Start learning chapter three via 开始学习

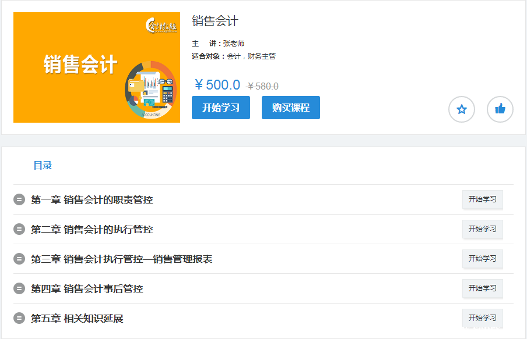tap(482, 259)
